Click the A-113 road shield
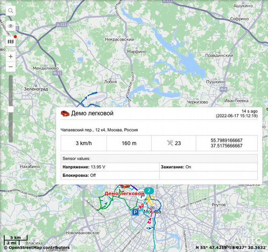The width and height of the screenshot is (268, 252). (61, 25)
